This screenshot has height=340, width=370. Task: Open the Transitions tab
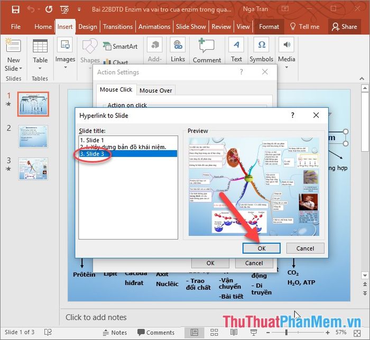point(118,26)
